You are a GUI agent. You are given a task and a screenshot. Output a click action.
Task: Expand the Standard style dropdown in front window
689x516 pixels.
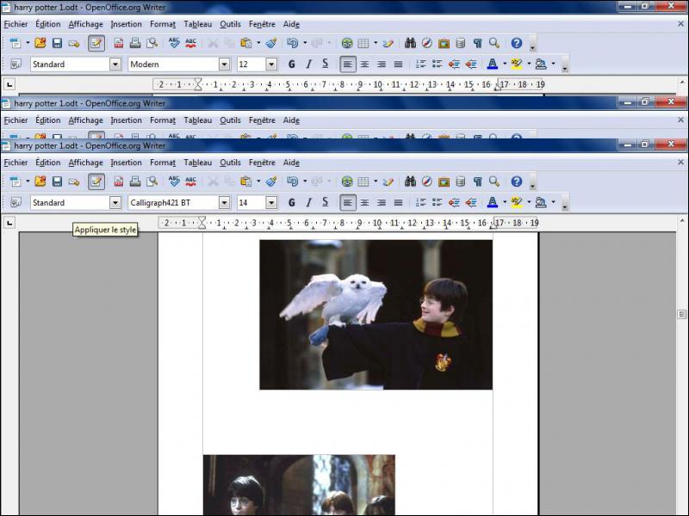click(115, 203)
